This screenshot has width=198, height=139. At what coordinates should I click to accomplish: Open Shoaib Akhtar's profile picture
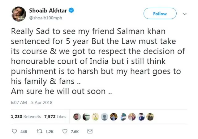(x=18, y=14)
